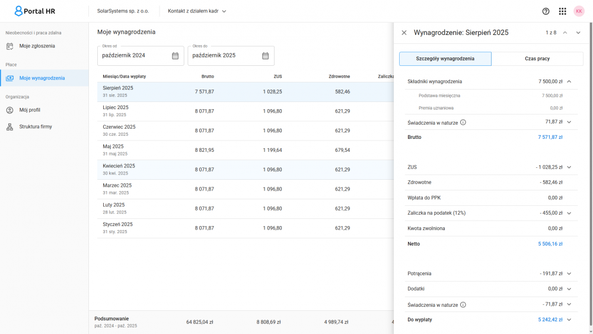Go to previous payslip with up arrow
This screenshot has height=334, width=593.
565,33
